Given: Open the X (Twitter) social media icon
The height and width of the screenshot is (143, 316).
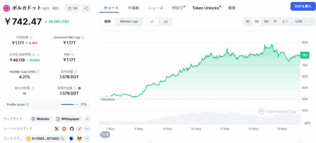Looking at the screenshot, I should pyautogui.click(x=57, y=129).
